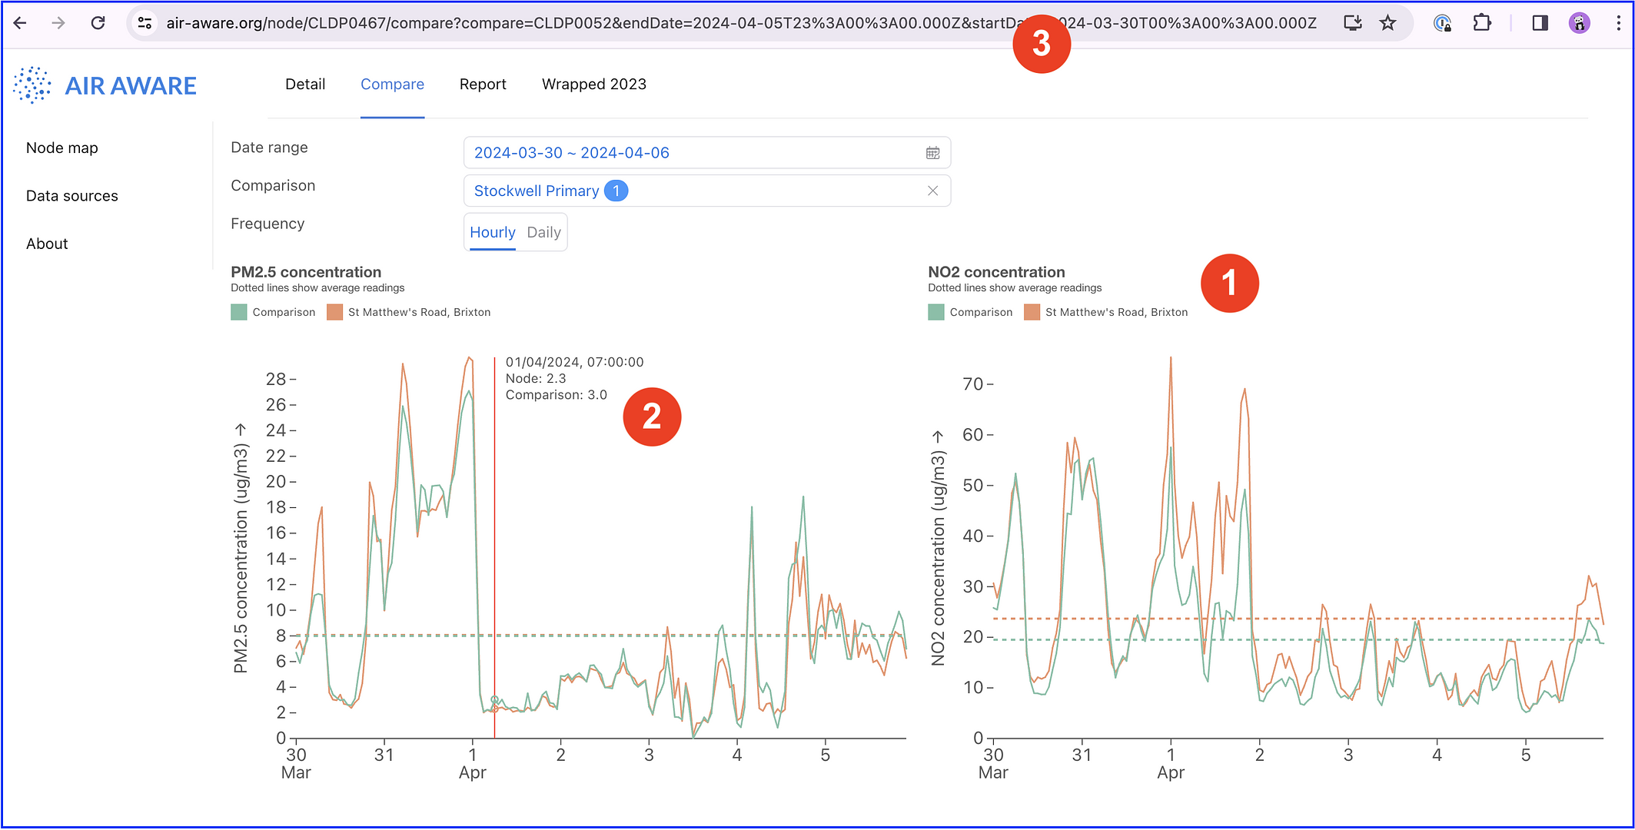Go to Node map in sidebar
Screen dimensions: 1635x830
(x=62, y=148)
